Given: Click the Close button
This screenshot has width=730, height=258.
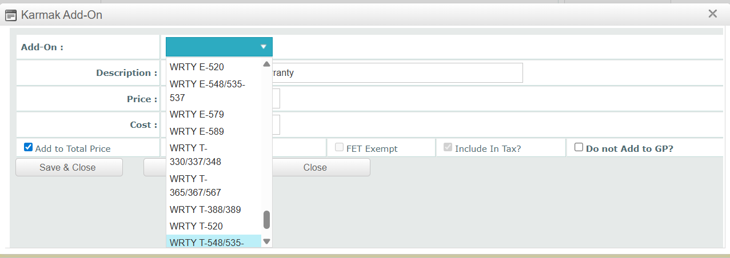Looking at the screenshot, I should coord(315,167).
